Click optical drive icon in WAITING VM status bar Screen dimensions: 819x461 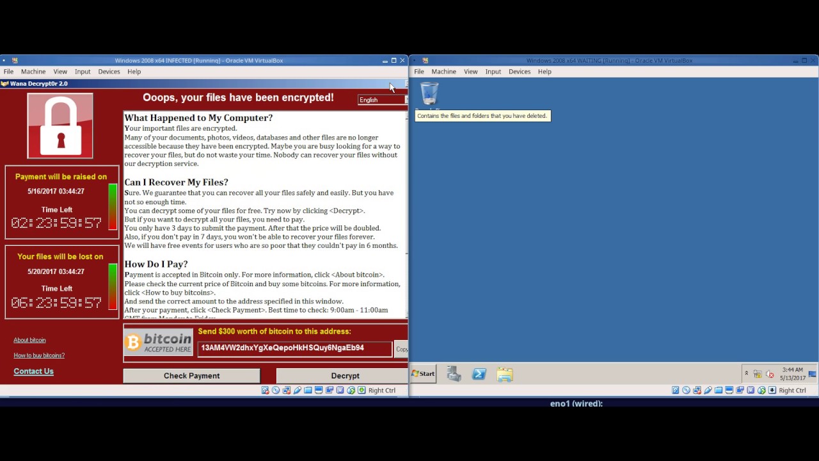coord(686,390)
